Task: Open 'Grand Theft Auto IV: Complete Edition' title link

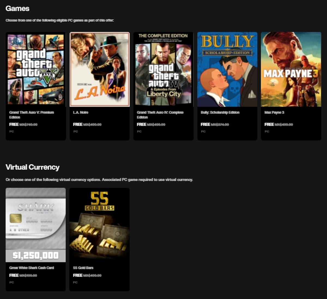Action: pos(160,115)
